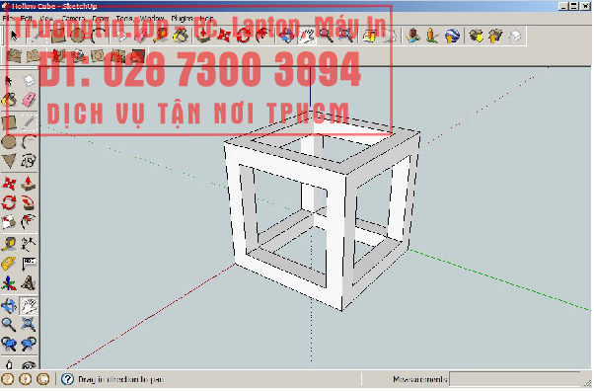The image size is (594, 391).
Task: Activate the Line pencil tool in left palette
Action: click(29, 122)
